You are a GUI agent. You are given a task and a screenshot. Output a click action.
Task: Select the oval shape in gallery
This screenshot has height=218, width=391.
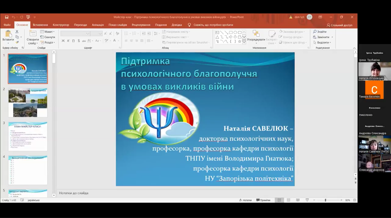point(235,33)
